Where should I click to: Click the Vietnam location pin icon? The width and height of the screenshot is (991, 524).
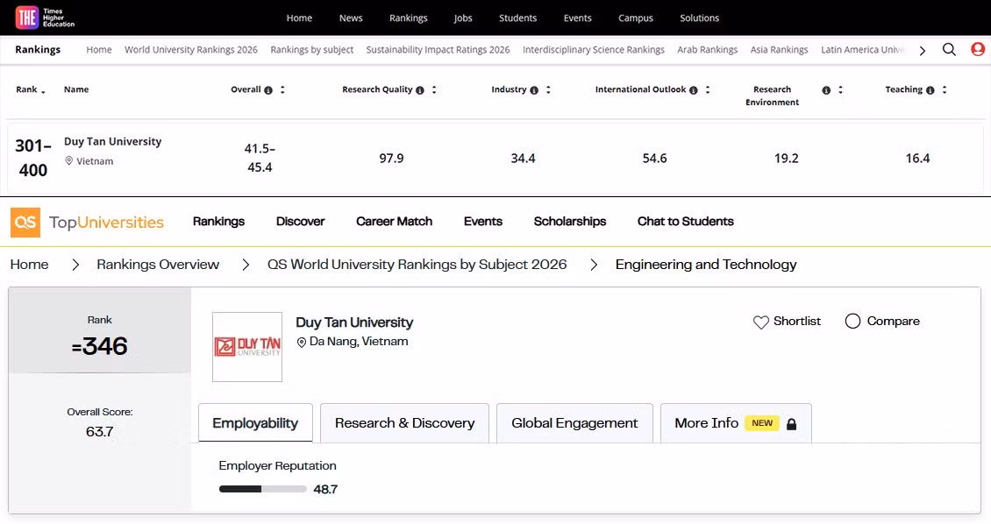point(69,161)
